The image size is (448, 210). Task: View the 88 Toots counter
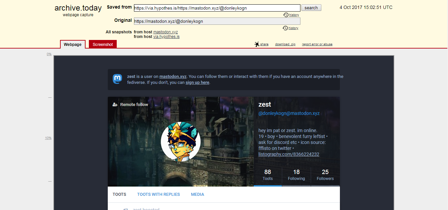pyautogui.click(x=268, y=175)
